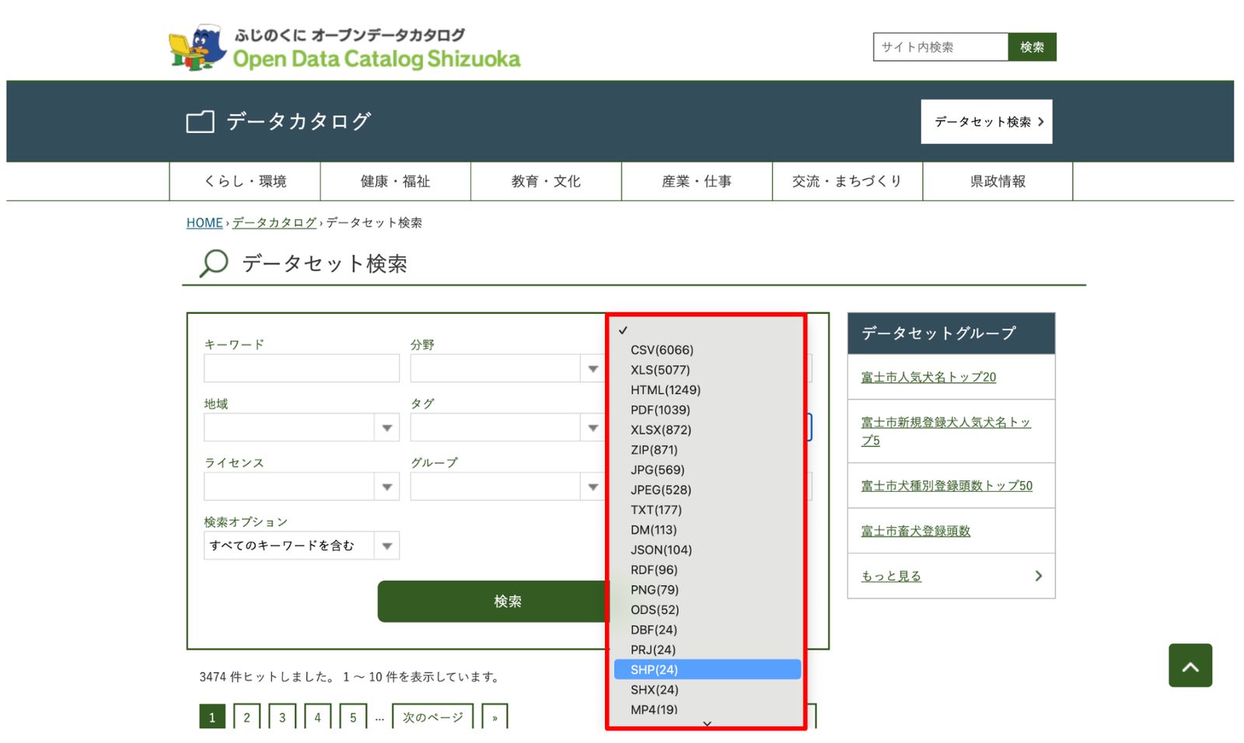Click the 次のページ pagination button
Screen dimensions: 1244x743
click(432, 717)
